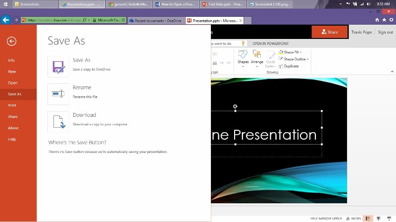Duplicate the selected shape
Viewport: 396px width, 222px height.
click(289, 66)
